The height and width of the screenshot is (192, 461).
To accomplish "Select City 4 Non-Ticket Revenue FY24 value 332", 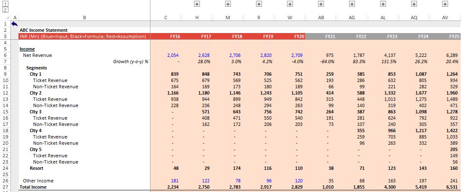I will point(423,143).
